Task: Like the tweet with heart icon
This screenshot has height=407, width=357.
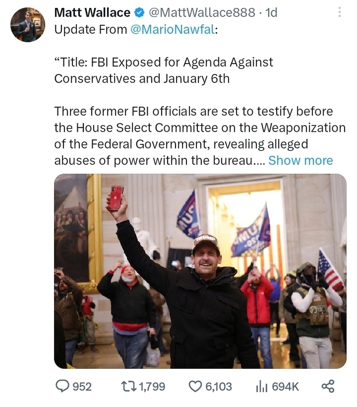Action: (195, 386)
